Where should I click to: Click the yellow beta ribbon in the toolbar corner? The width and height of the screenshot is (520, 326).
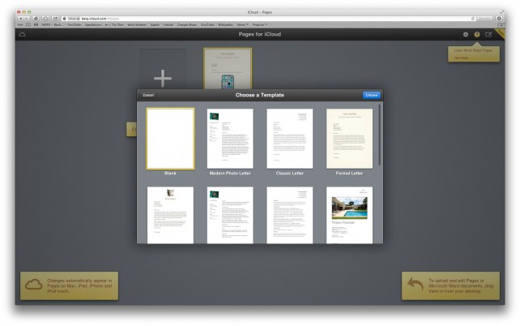point(501,33)
